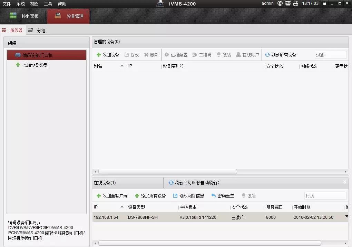This screenshot has height=247, width=352.
Task: Click 激活 bulb icon in managed devices toolbar
Action: (x=219, y=55)
